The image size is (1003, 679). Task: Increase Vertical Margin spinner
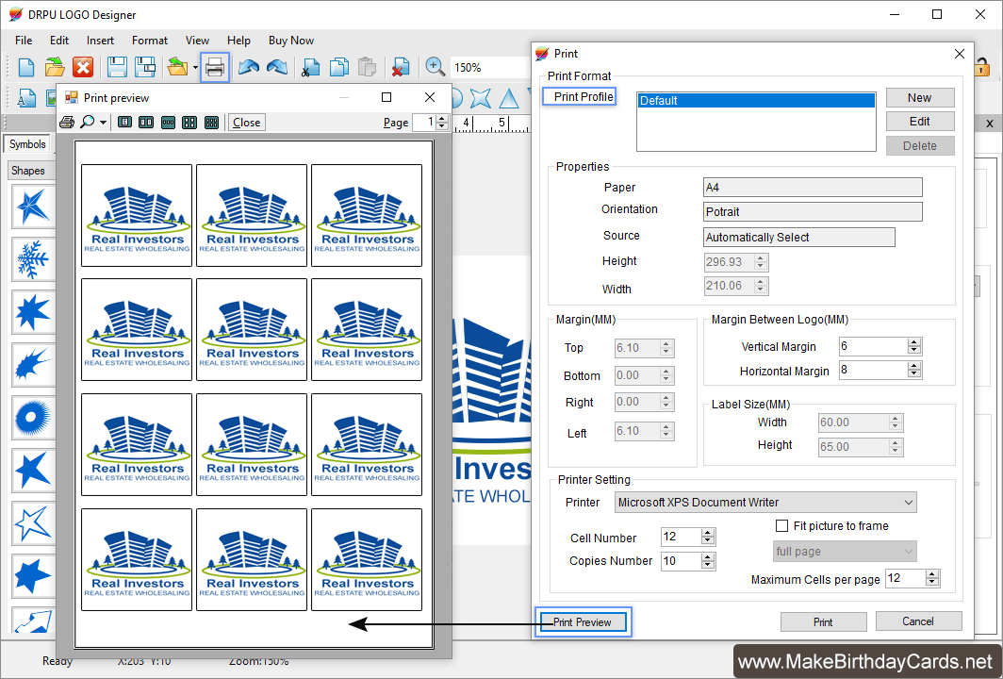(914, 342)
